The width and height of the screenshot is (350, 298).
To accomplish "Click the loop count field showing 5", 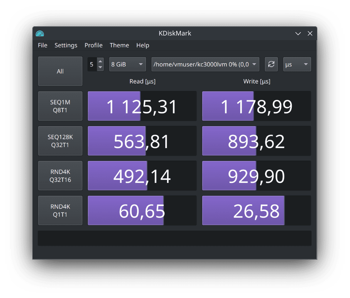I will pos(92,64).
